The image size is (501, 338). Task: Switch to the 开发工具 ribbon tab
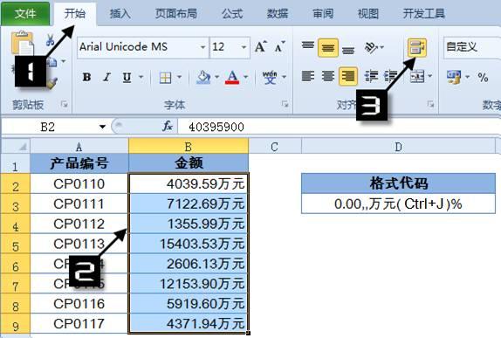(x=424, y=13)
